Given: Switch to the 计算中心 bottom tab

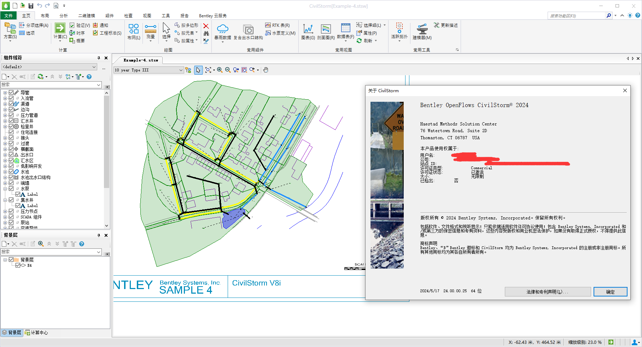Looking at the screenshot, I should (x=36, y=333).
